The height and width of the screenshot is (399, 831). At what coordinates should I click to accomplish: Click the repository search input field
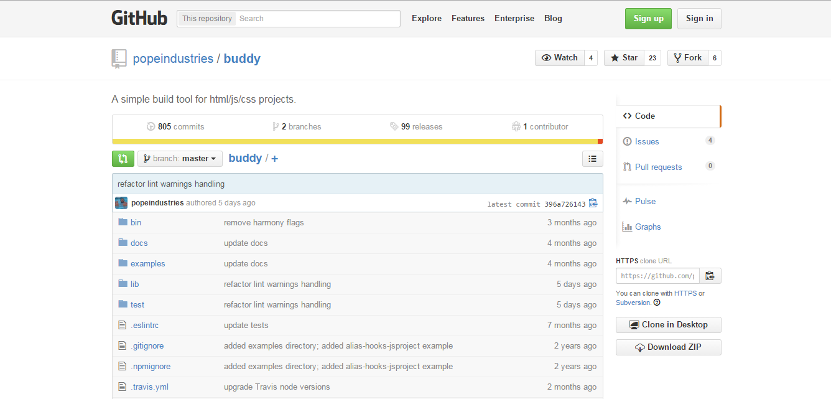click(x=317, y=19)
